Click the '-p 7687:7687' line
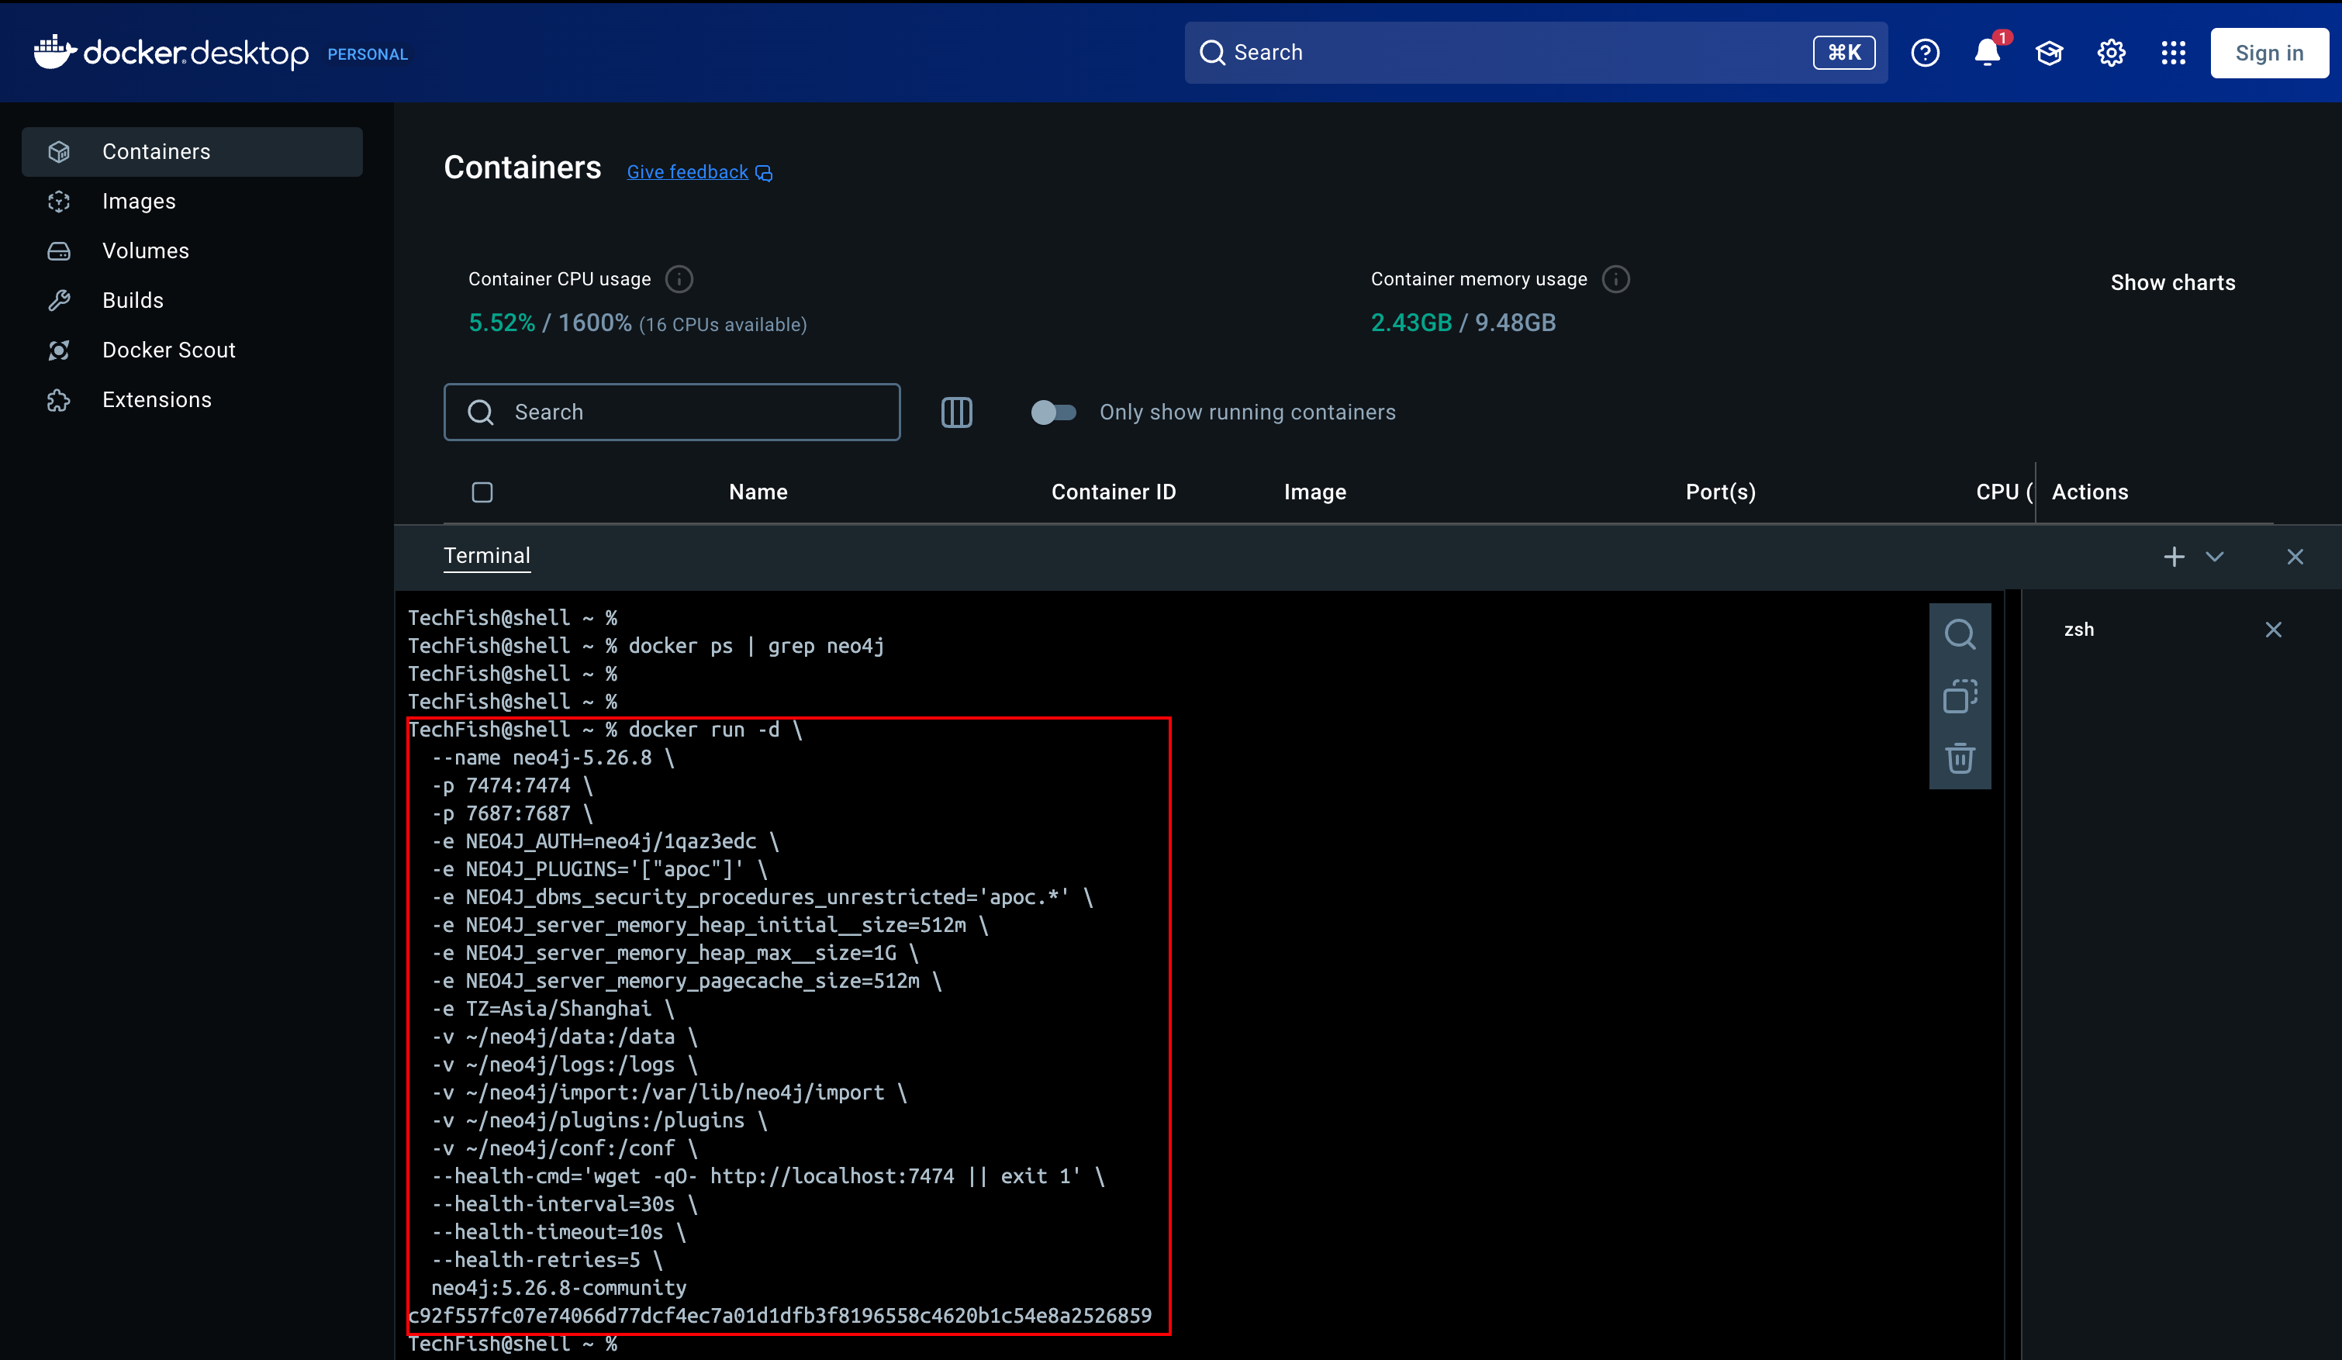The height and width of the screenshot is (1360, 2342). [512, 813]
